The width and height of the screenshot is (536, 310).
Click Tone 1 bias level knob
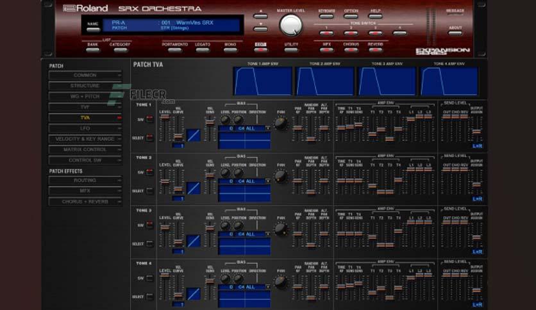225,120
